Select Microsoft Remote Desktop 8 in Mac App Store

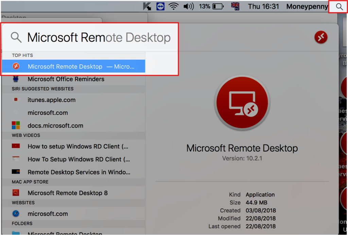pyautogui.click(x=73, y=193)
